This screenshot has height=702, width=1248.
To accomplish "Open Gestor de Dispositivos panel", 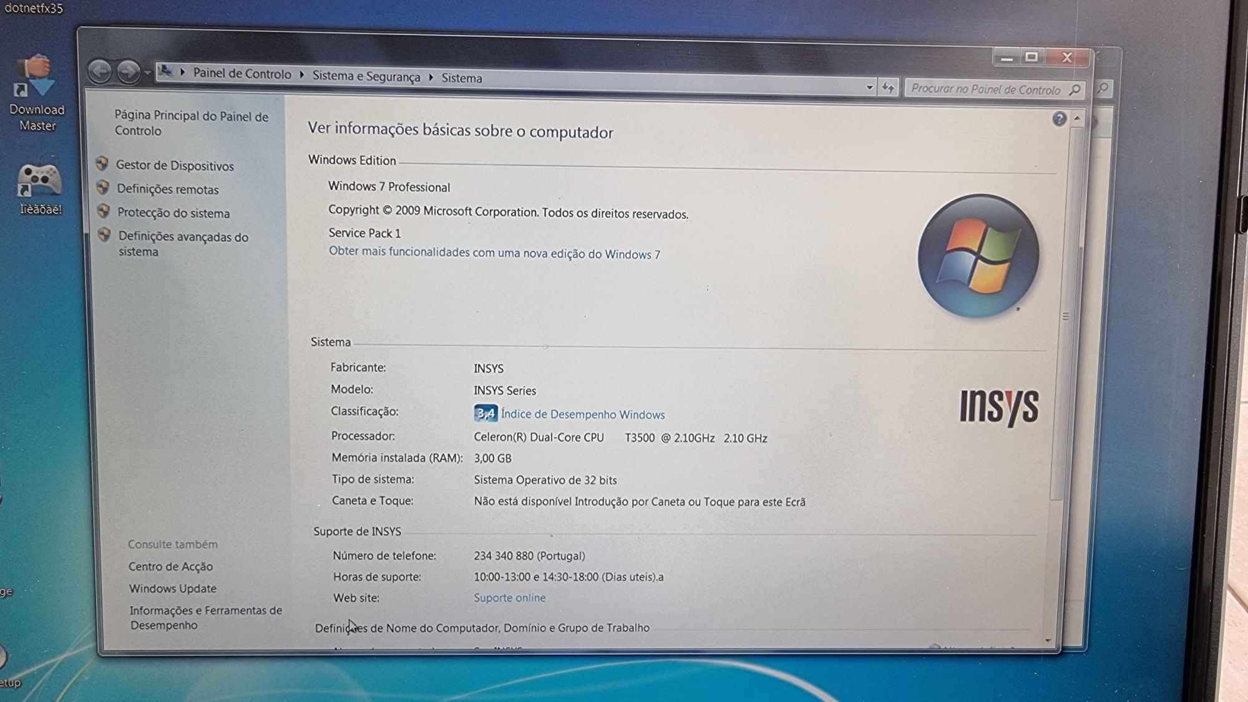I will coord(175,165).
